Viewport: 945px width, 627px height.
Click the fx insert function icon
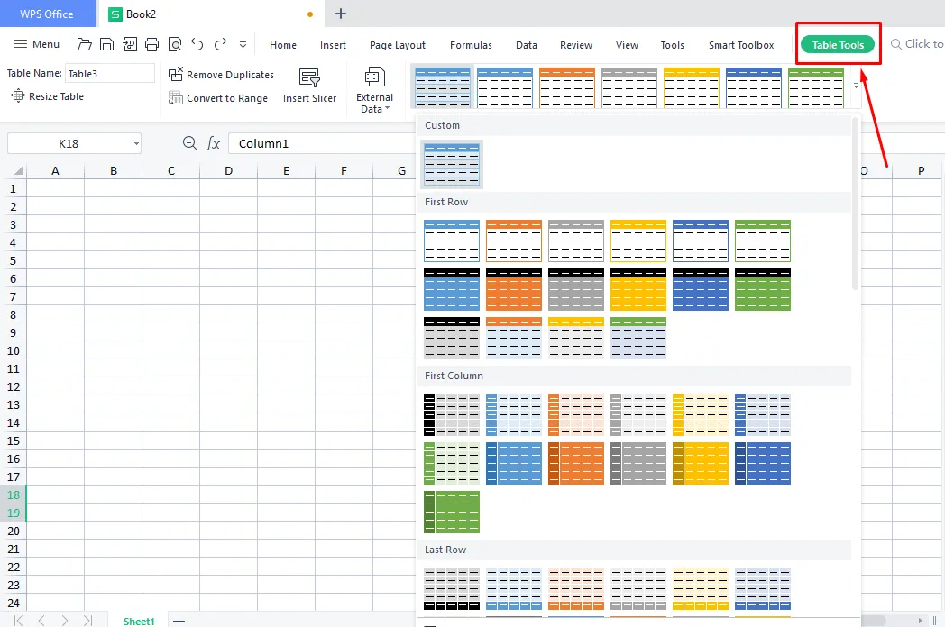(x=214, y=143)
